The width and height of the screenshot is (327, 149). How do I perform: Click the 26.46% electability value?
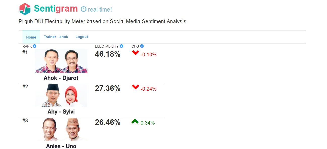[x=108, y=122]
